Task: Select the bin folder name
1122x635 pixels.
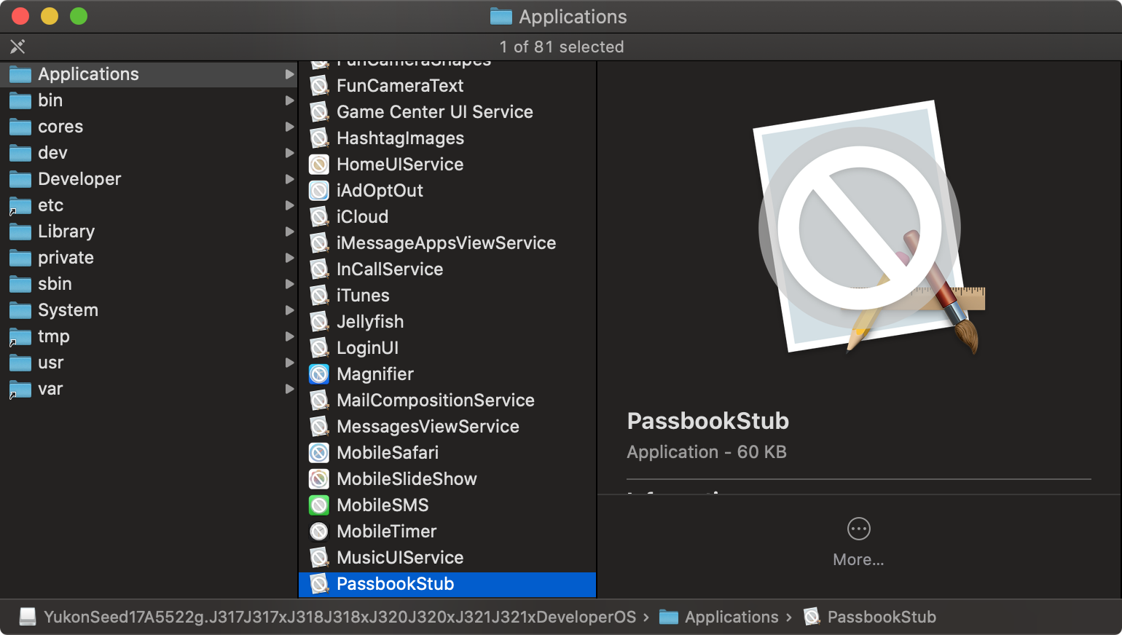Action: 50,100
